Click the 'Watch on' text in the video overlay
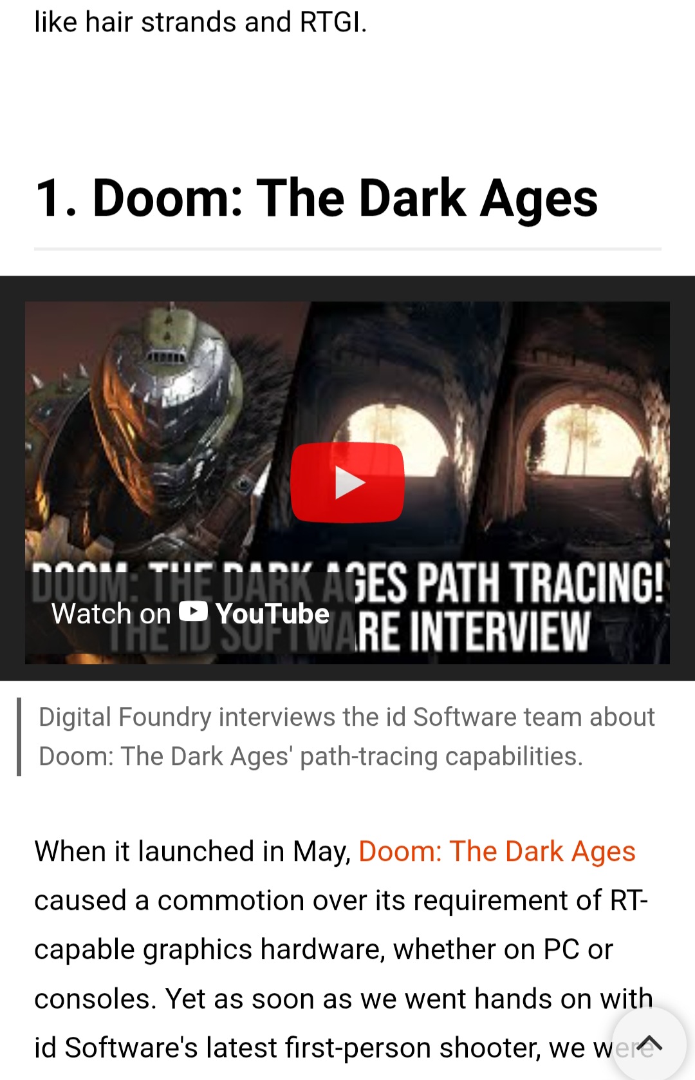The height and width of the screenshot is (1080, 695). 111,614
